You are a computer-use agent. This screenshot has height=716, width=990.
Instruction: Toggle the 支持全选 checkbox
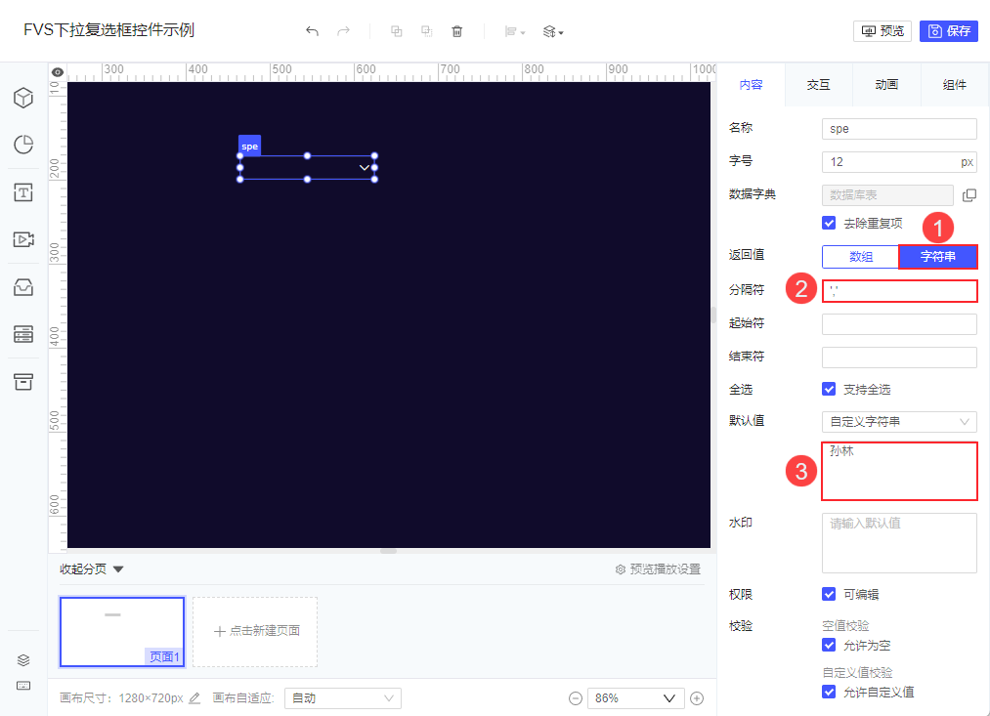click(829, 389)
